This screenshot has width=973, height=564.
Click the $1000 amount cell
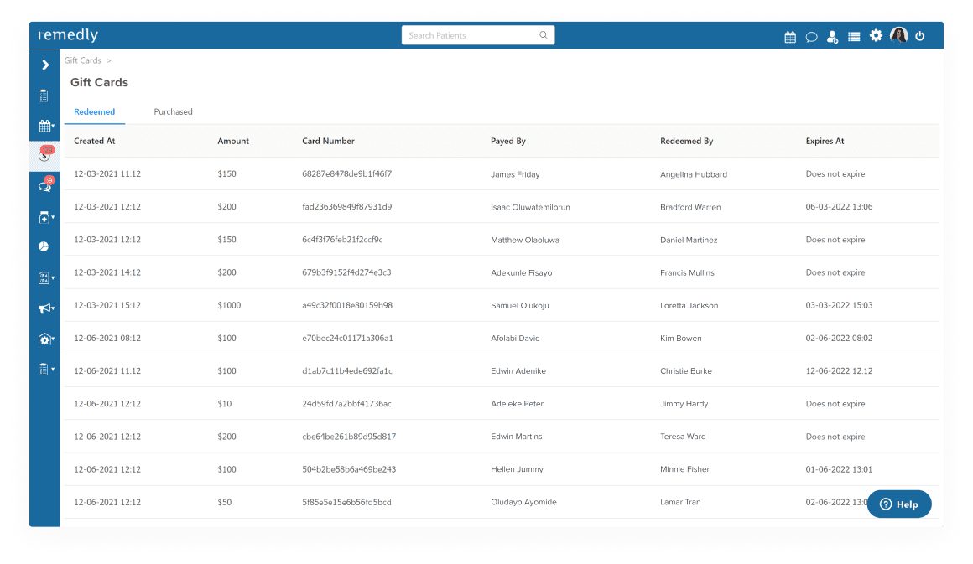click(x=229, y=306)
